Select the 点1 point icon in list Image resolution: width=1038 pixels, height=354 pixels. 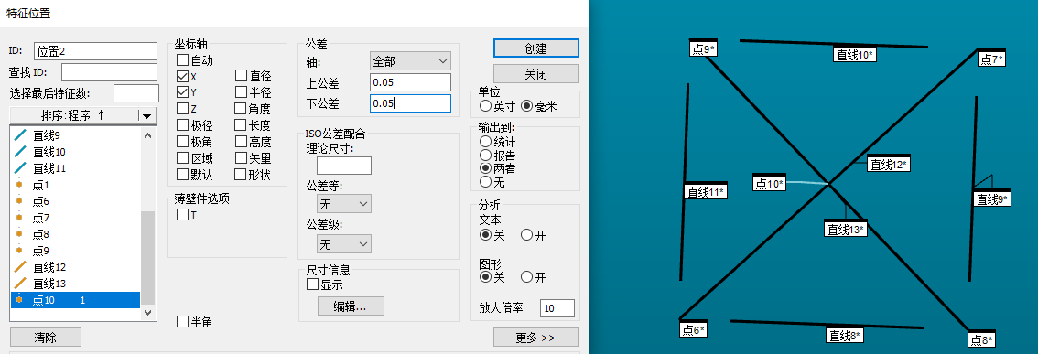click(x=20, y=185)
